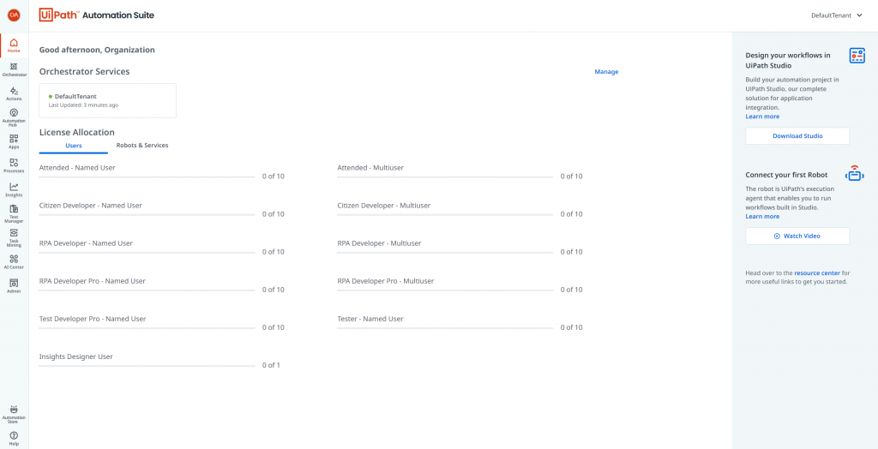Click the robot icon beside Connect your first Robot
This screenshot has width=878, height=449.
[x=855, y=174]
